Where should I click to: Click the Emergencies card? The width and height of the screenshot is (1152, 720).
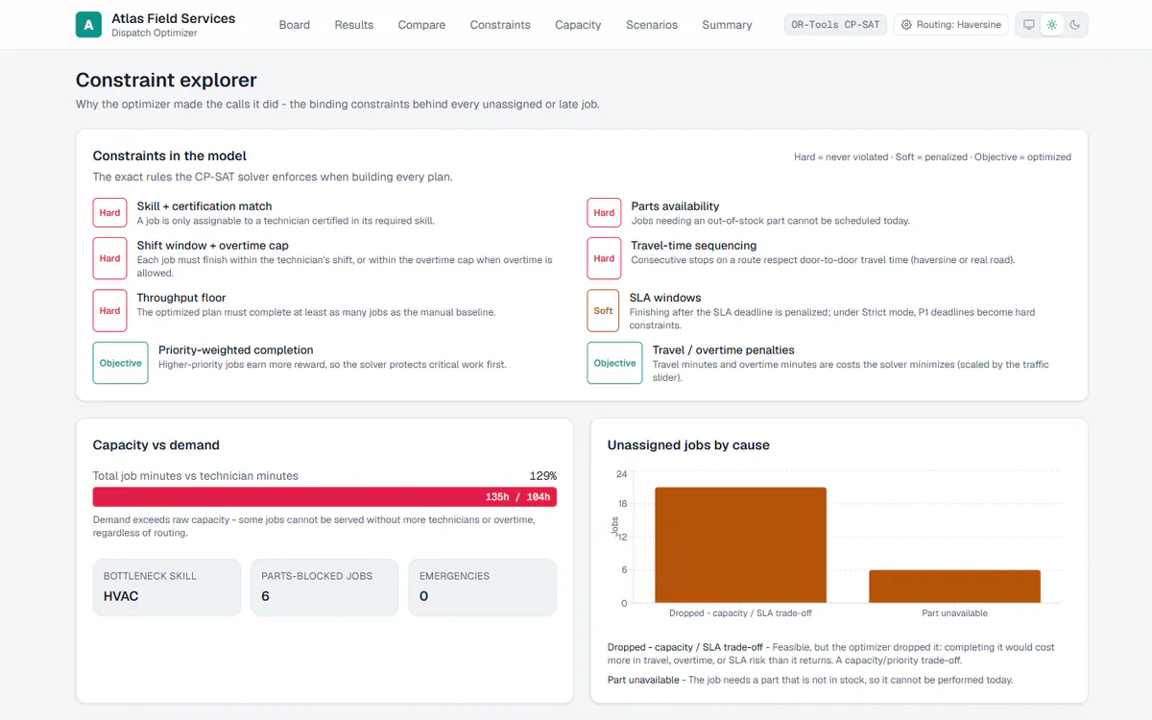[x=482, y=587]
